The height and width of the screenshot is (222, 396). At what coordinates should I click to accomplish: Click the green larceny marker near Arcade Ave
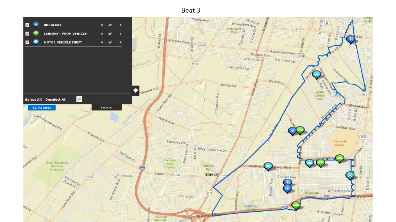[300, 130]
